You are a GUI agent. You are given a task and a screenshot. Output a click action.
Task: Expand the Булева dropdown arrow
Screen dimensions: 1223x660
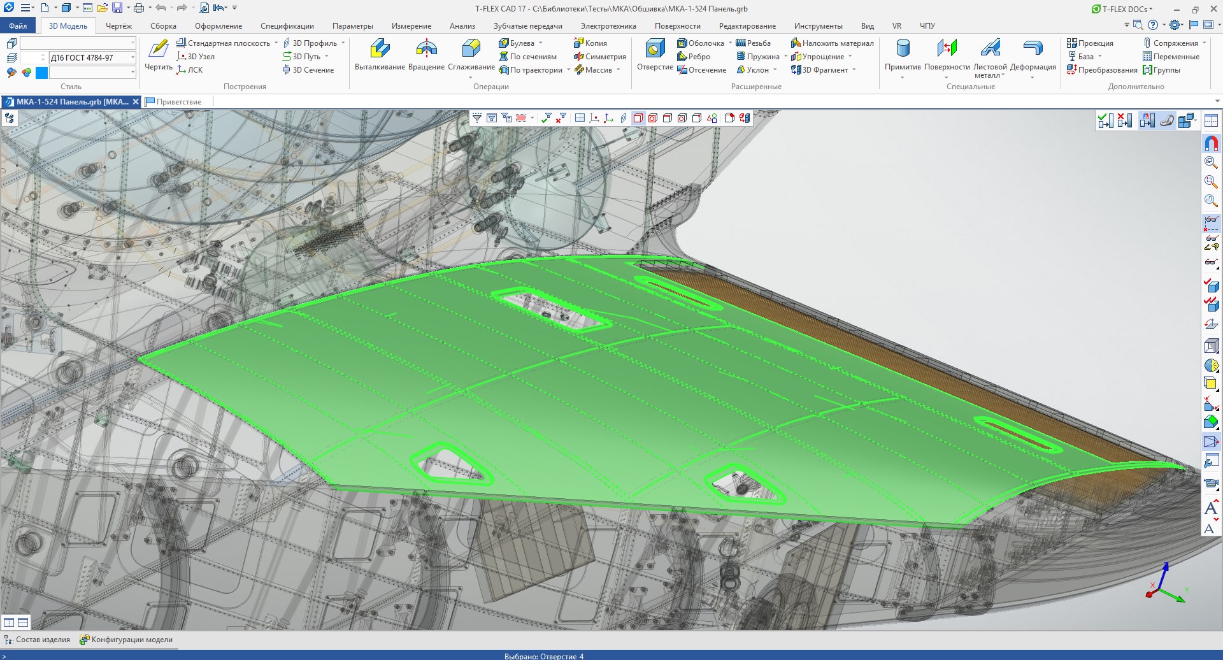(541, 43)
